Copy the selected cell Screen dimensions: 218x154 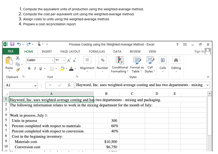(18, 64)
